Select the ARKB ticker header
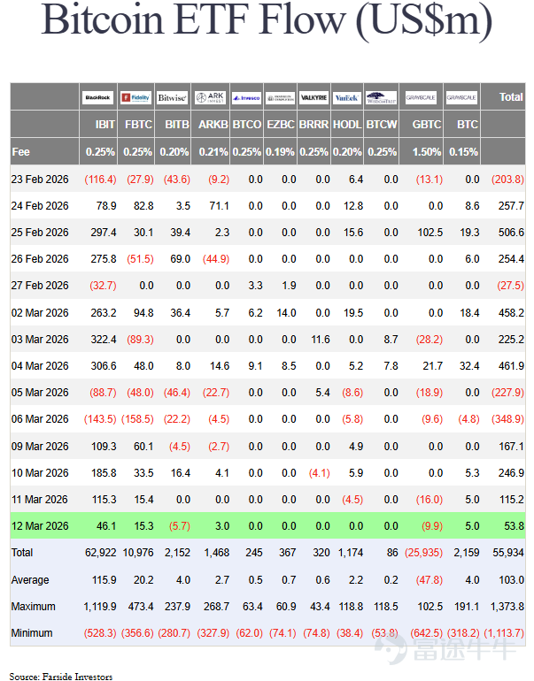 pos(213,125)
